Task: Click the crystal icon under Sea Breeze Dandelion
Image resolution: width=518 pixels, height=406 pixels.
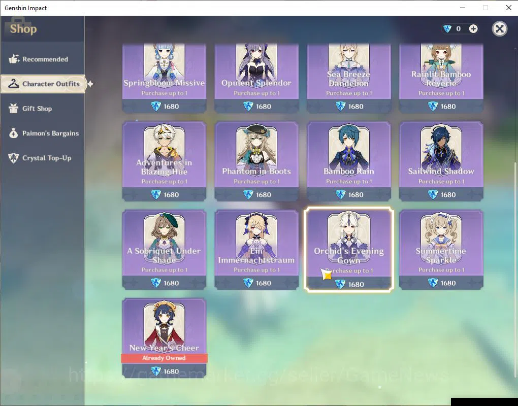Action: click(x=340, y=106)
